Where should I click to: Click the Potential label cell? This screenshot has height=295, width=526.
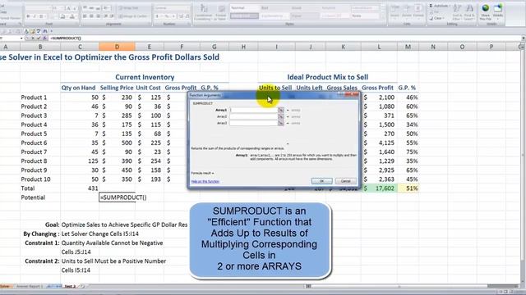(x=33, y=197)
